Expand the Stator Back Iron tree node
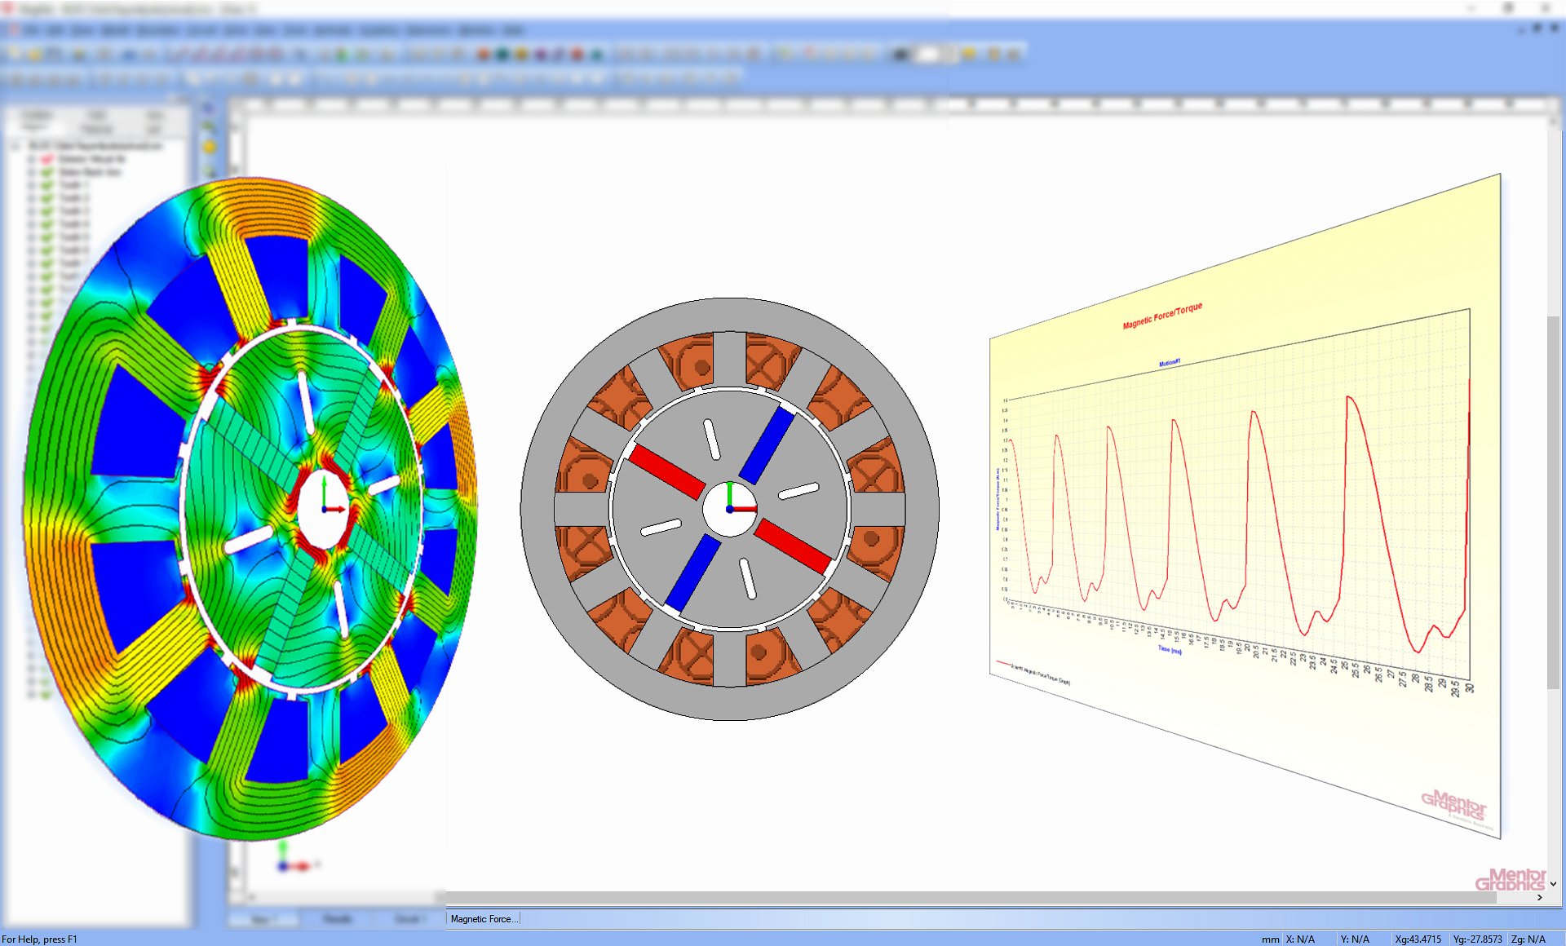The height and width of the screenshot is (946, 1566). 31,171
